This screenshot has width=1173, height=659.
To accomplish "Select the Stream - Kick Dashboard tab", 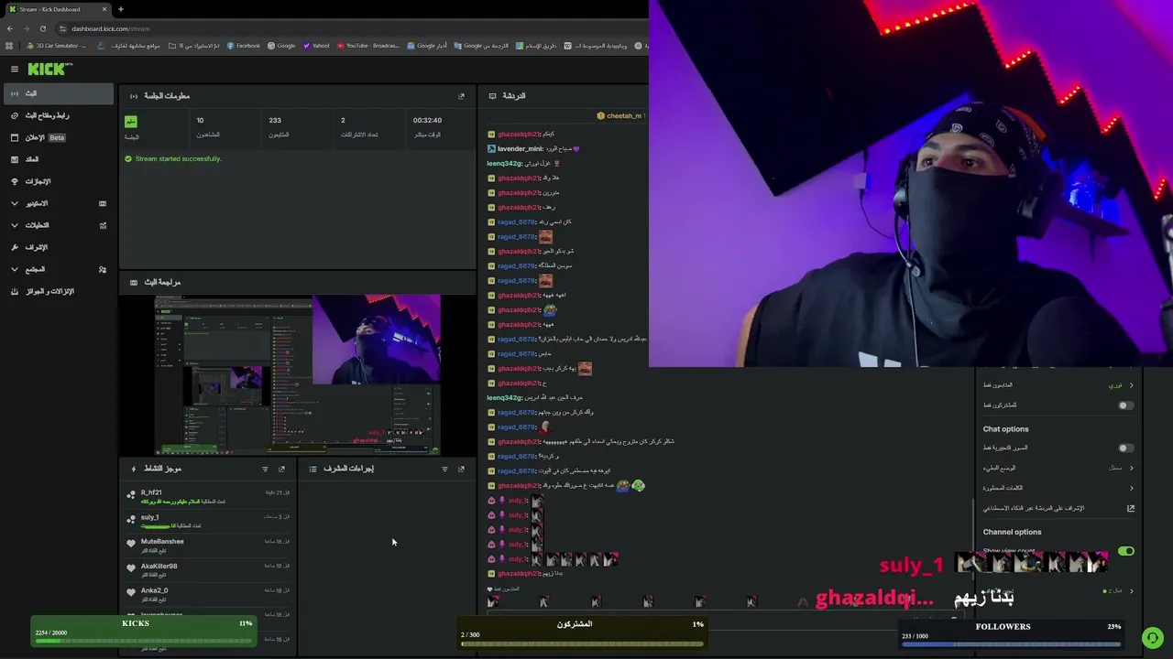I will (x=59, y=9).
